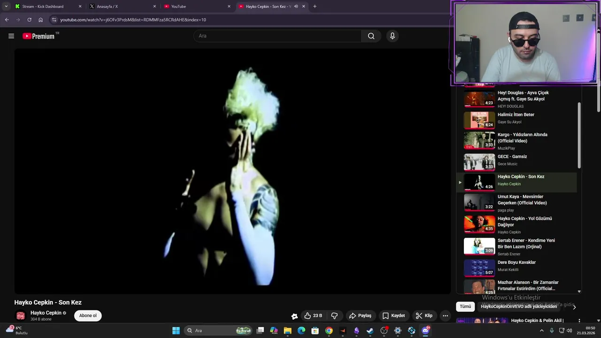
Task: Select current Hayko Cepkin - Son Kez playlist row
Action: tap(516, 182)
